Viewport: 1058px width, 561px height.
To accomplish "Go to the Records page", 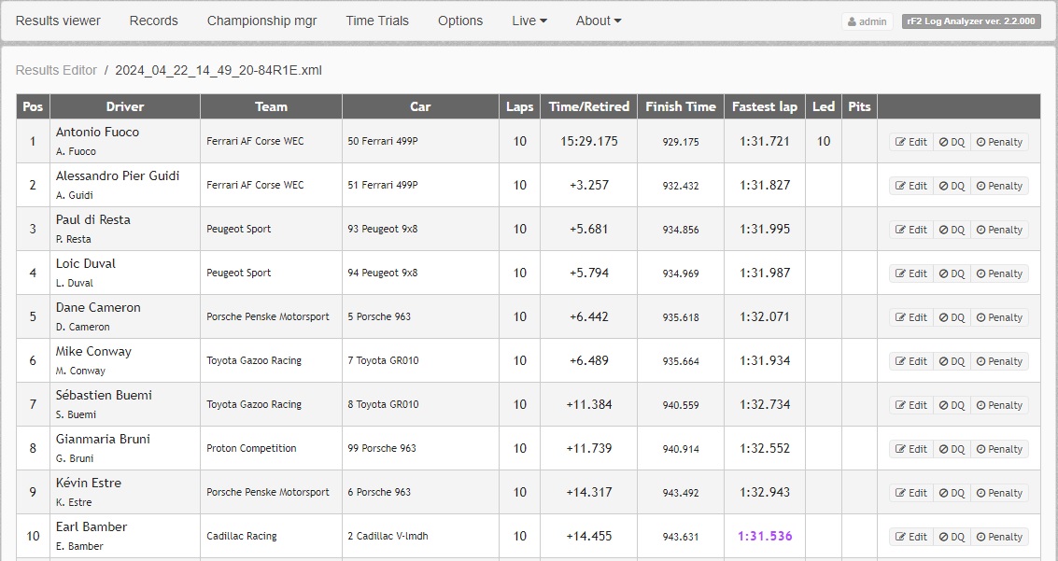I will 154,21.
